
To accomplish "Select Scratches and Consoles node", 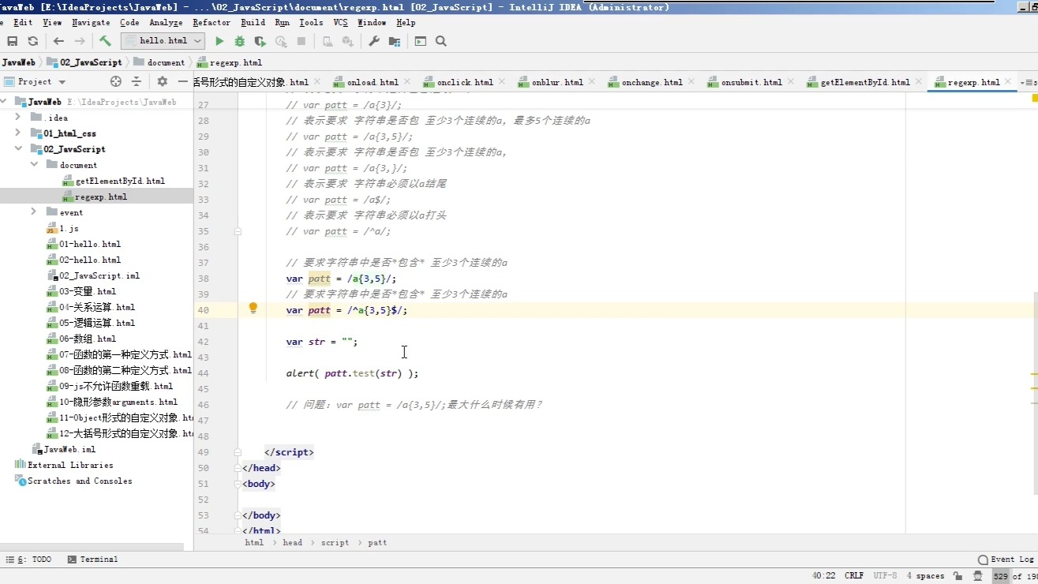I will click(x=80, y=481).
